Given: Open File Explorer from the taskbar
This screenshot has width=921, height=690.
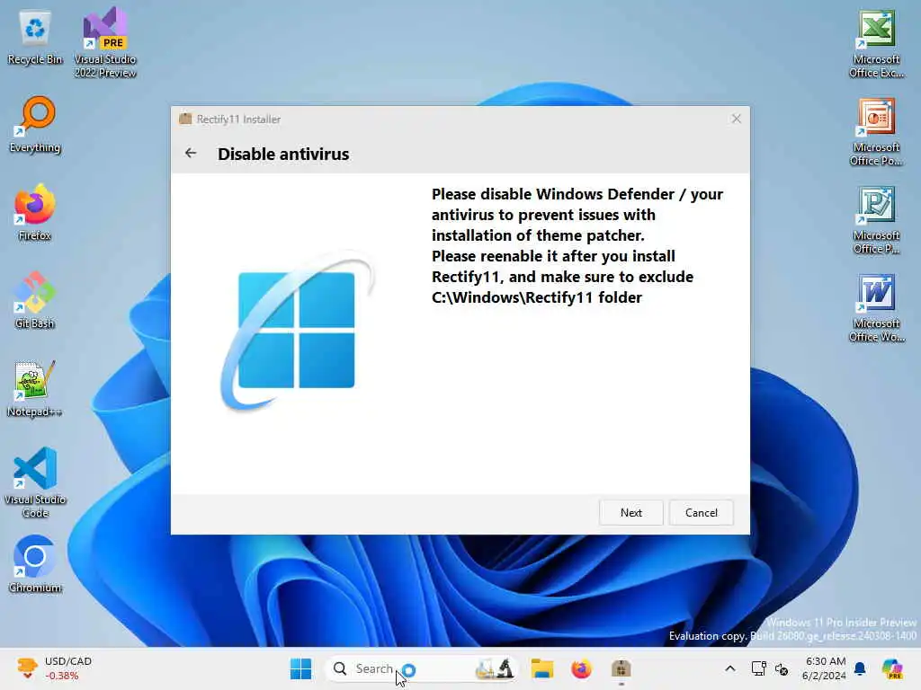Looking at the screenshot, I should click(541, 668).
